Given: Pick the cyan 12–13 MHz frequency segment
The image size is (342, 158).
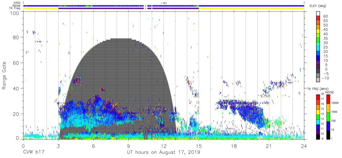Looking at the screenshot, I should point(318,122).
